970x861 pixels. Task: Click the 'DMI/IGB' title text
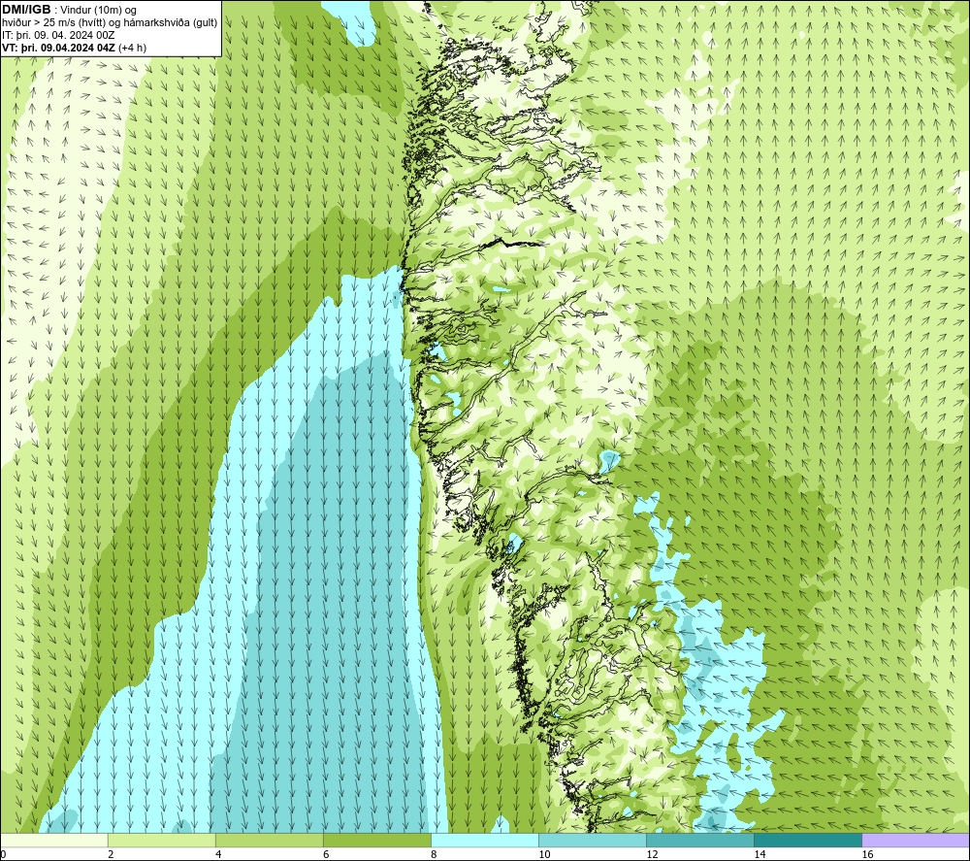click(26, 10)
